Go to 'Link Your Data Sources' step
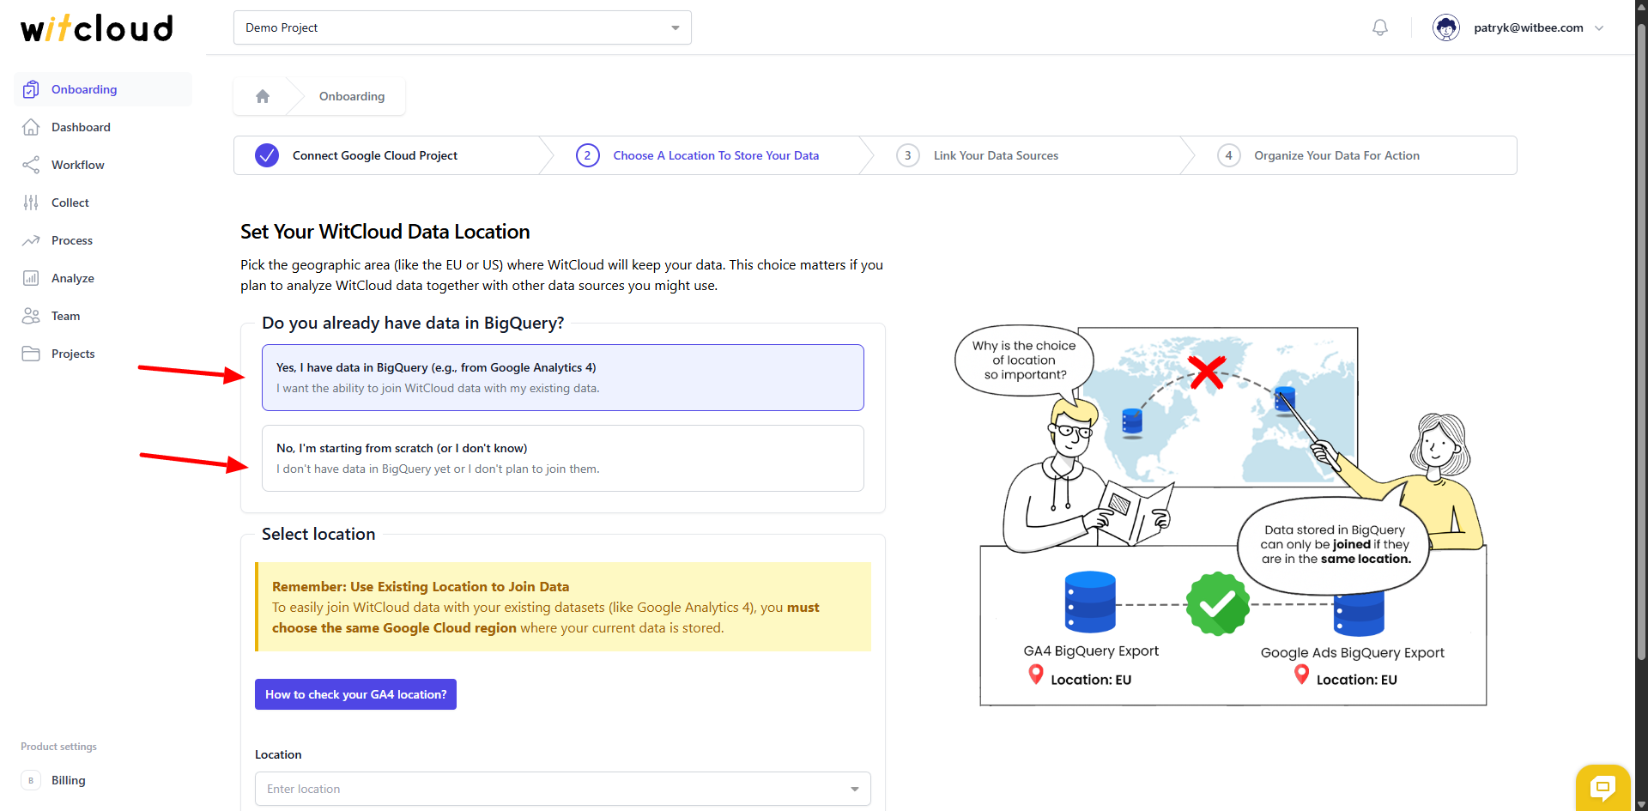 996,155
